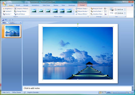
Task: Click the Office button logo
Action: coord(4,4)
